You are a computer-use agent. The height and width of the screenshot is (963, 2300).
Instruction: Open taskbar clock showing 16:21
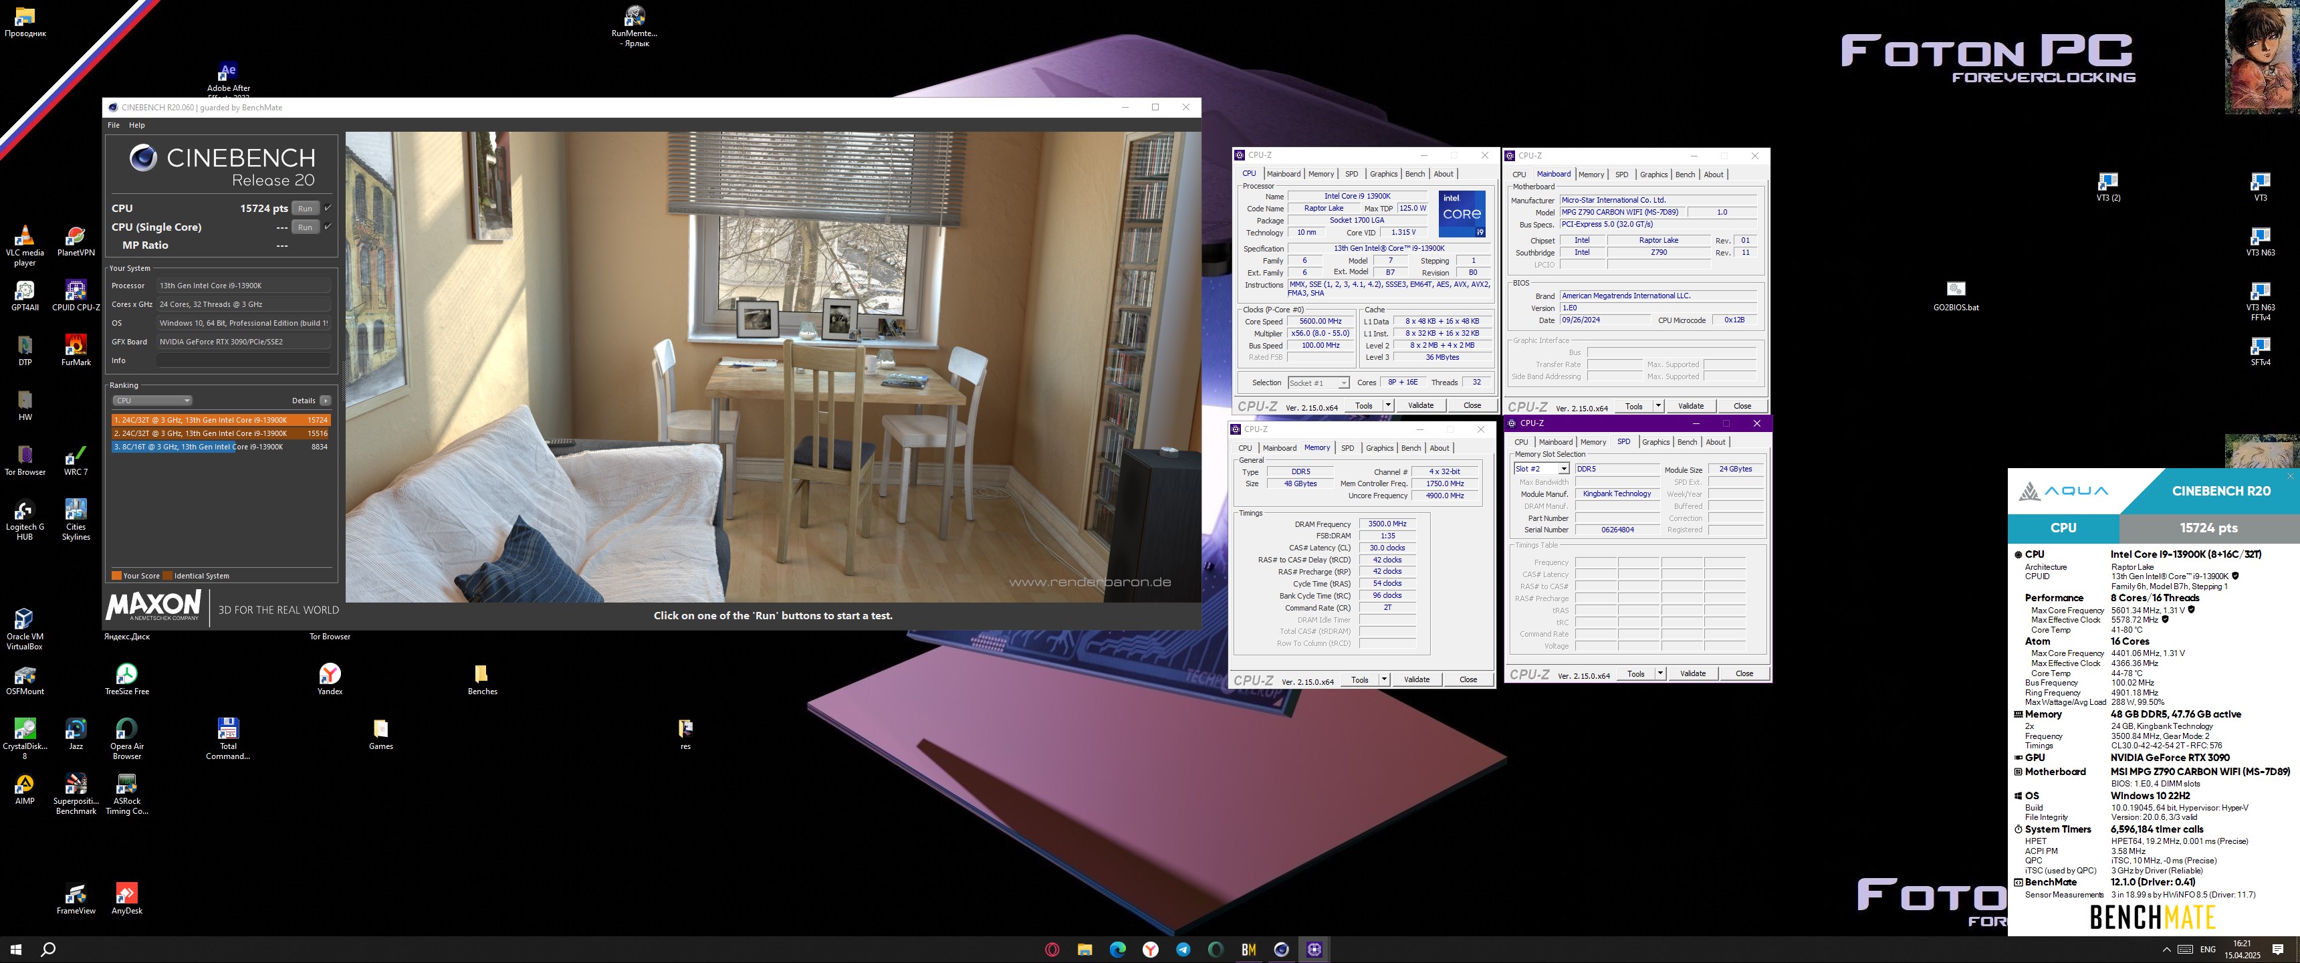[x=2242, y=950]
